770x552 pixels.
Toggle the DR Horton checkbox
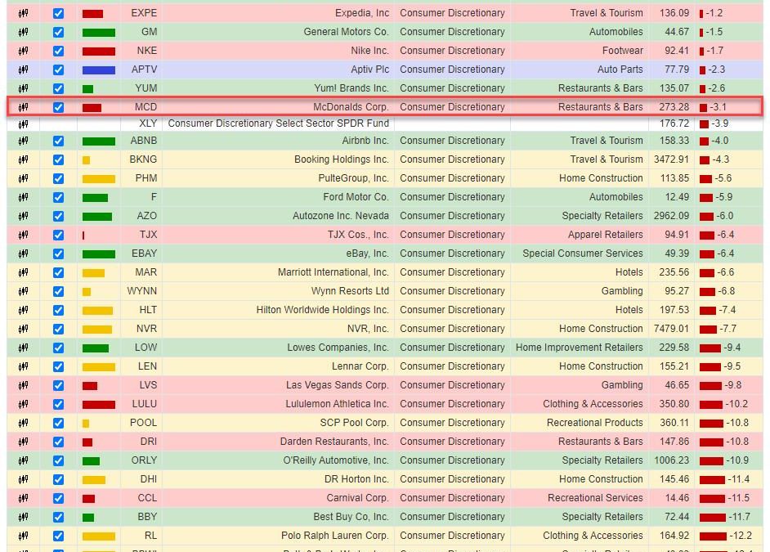58,479
